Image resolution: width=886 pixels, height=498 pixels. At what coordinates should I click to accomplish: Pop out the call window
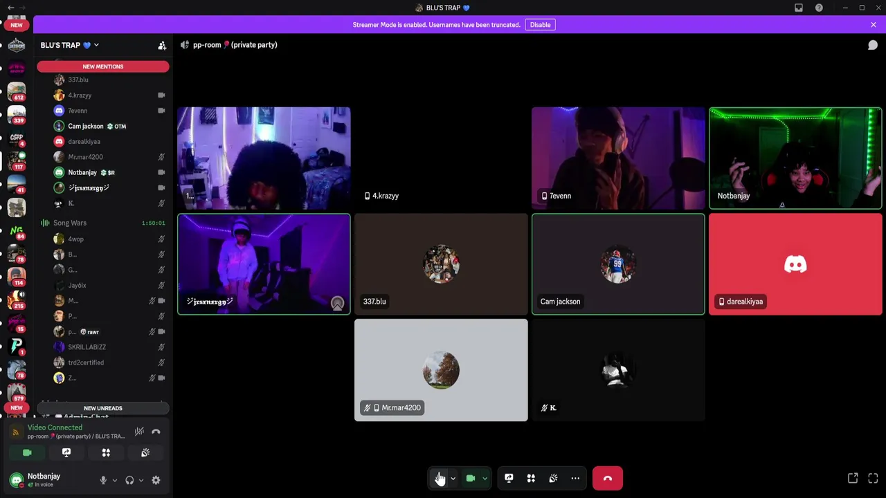pos(853,478)
